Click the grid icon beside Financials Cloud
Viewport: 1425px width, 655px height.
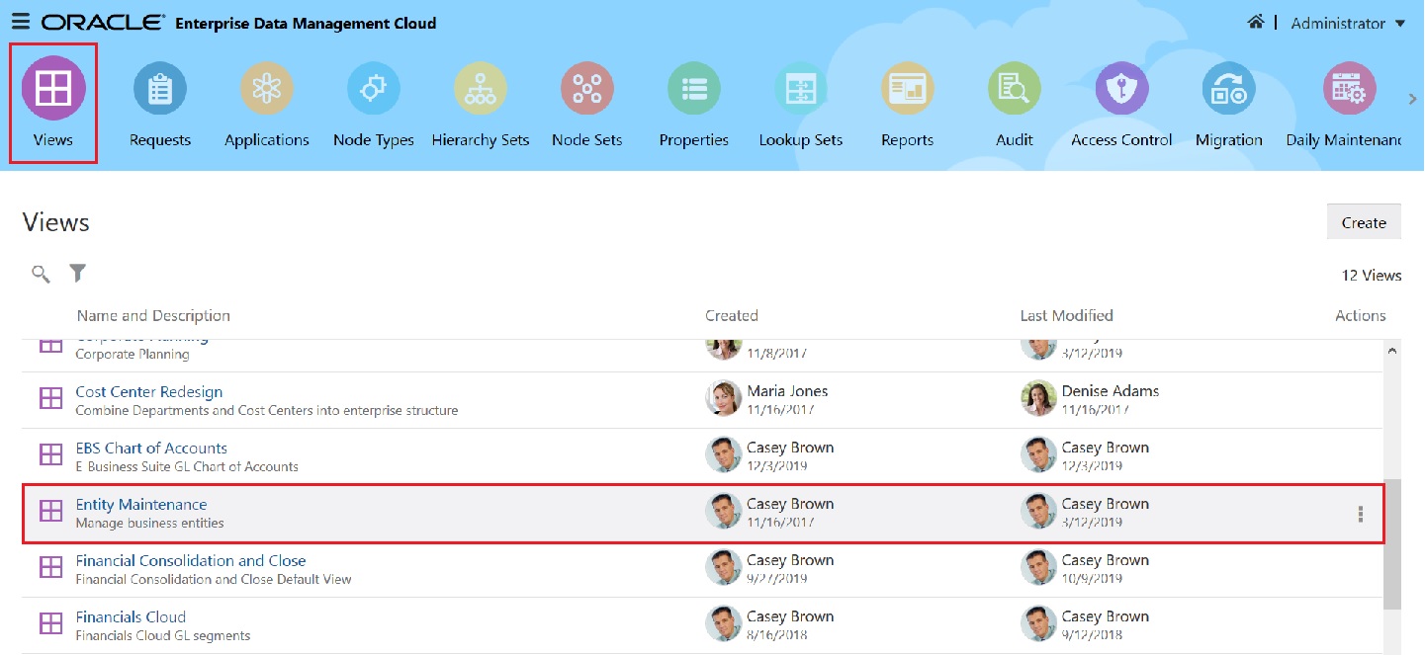[50, 624]
